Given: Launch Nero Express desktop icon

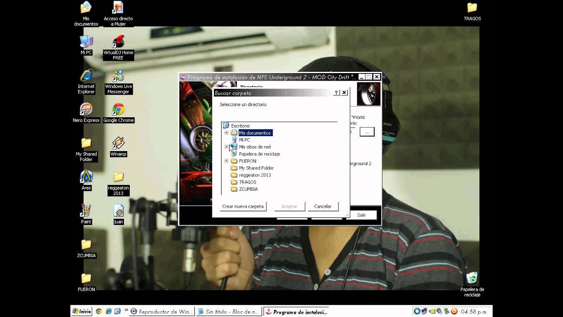Looking at the screenshot, I should [86, 113].
